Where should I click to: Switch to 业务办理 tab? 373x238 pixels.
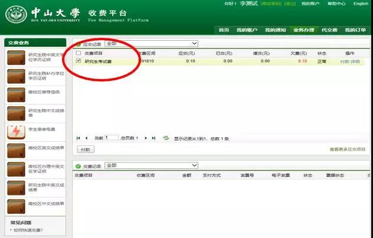click(x=304, y=30)
